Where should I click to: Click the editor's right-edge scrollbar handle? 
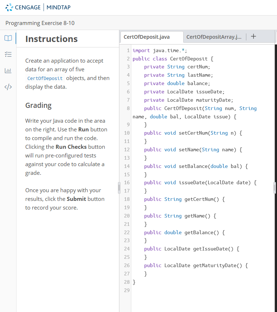[x=274, y=188]
